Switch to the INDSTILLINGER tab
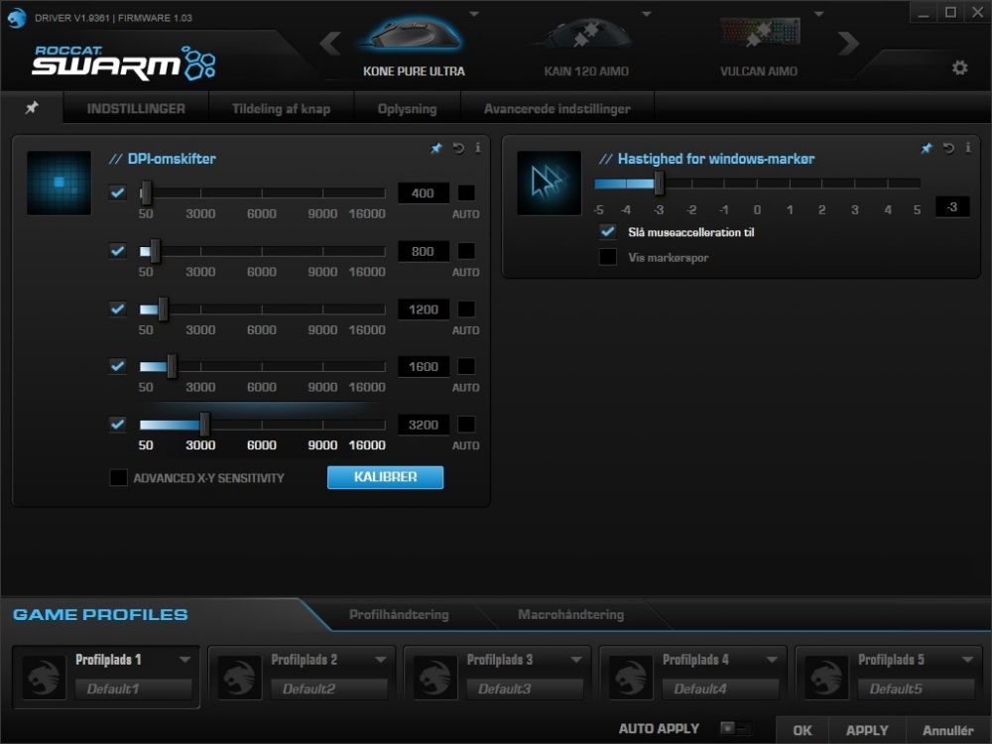This screenshot has height=744, width=992. [136, 108]
